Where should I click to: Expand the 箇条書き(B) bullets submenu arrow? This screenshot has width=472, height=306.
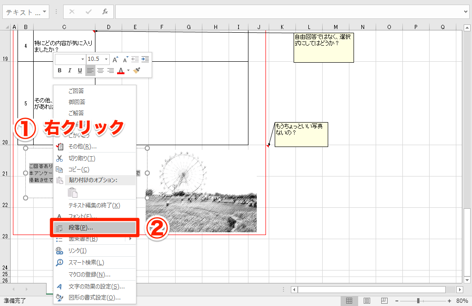[x=130, y=239]
